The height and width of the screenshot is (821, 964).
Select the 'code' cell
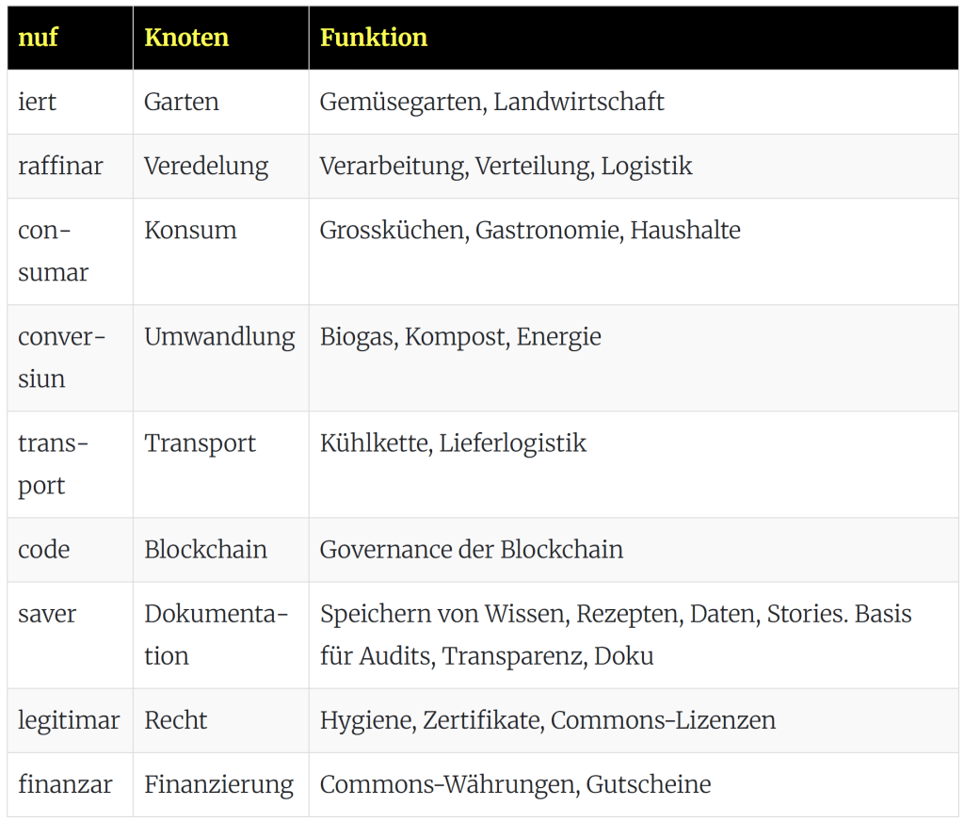pos(44,550)
